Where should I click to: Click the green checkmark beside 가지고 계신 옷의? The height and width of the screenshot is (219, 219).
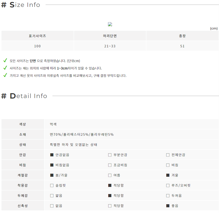pyautogui.click(x=5, y=75)
